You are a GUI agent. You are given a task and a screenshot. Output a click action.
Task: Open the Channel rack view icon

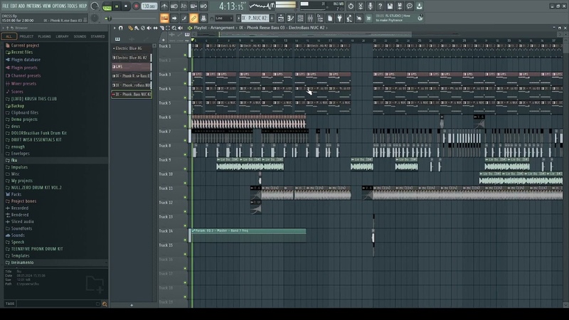point(300,18)
